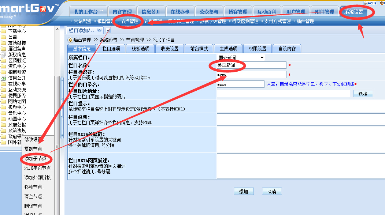Select the 招商引资 folder in sidebar
Viewport: 385px width, 215px height.
16,72
